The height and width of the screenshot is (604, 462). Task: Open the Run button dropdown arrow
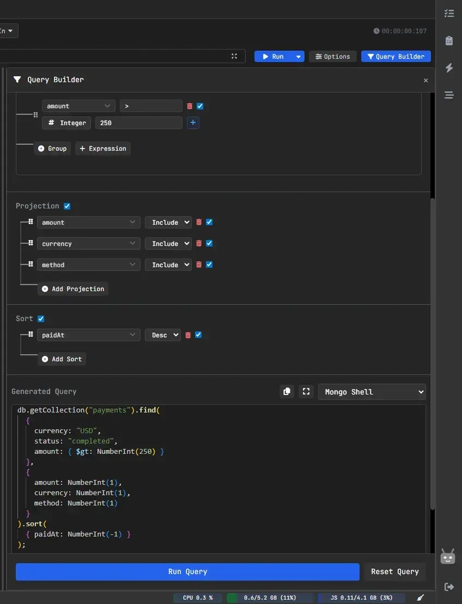(298, 57)
